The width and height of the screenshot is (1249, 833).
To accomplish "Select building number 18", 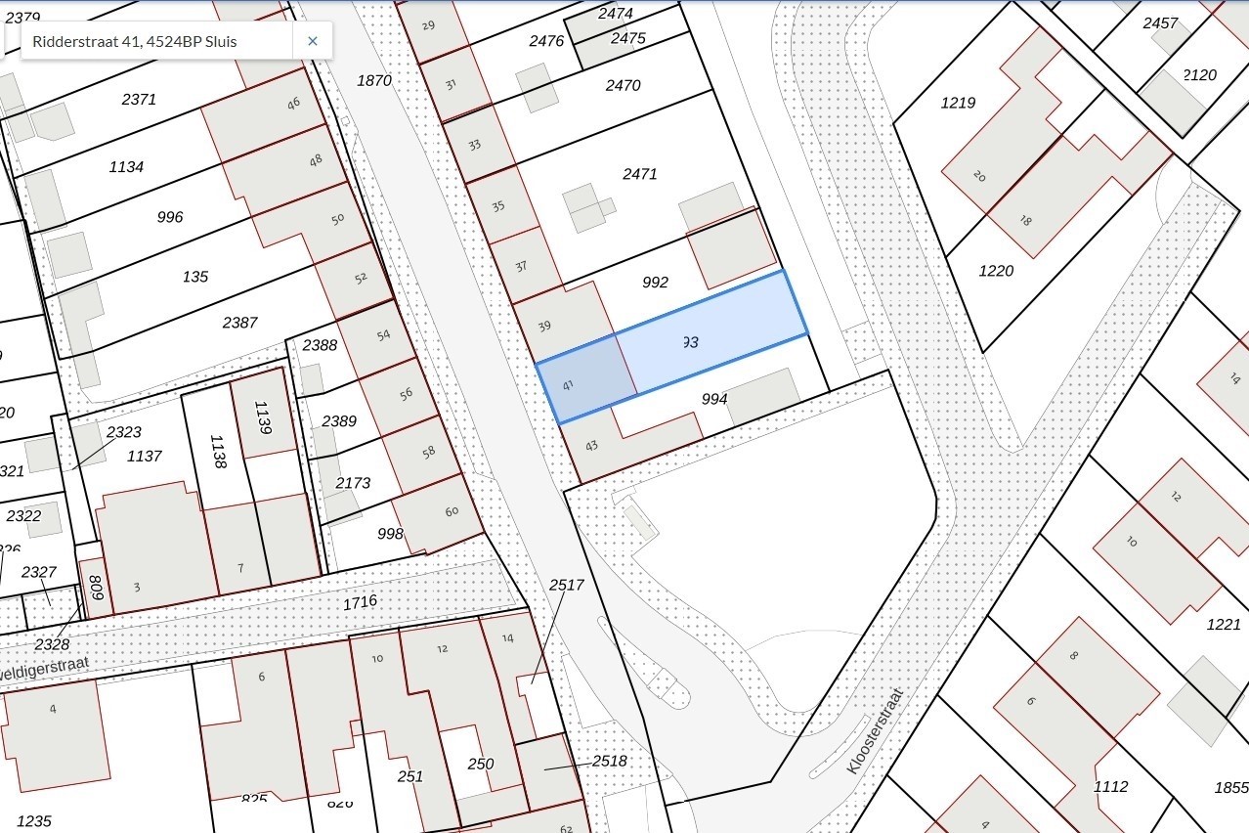I will coord(1025,221).
